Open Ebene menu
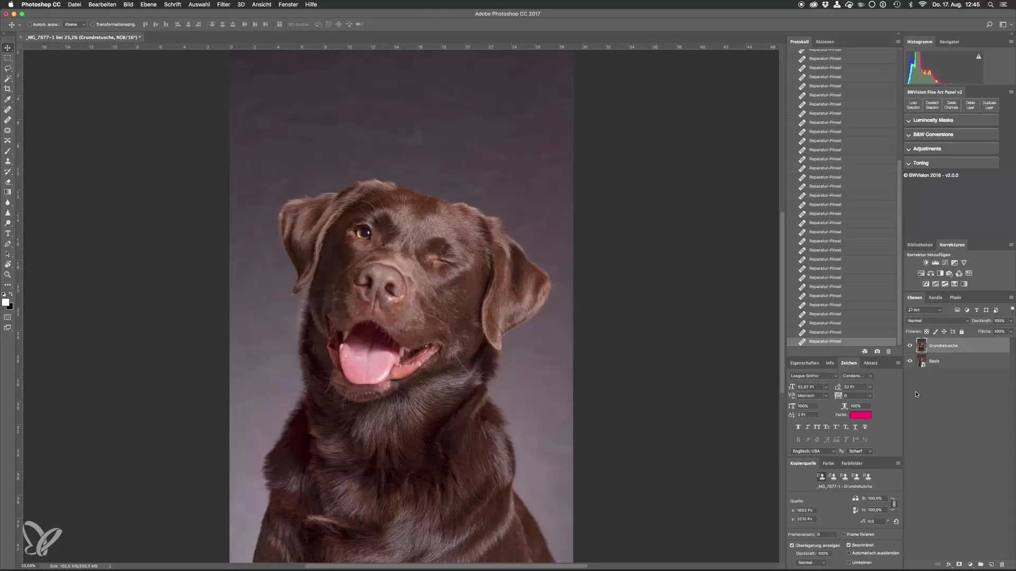The height and width of the screenshot is (571, 1016). [148, 4]
